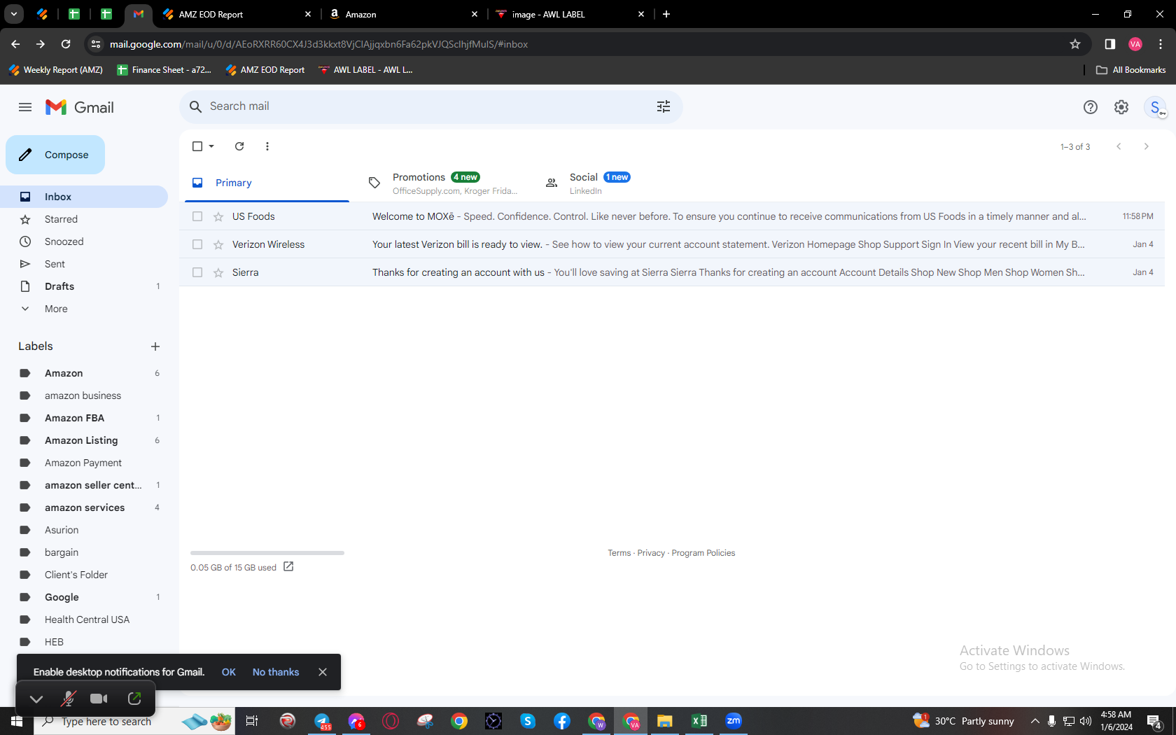Open the Amazon label

coord(84,373)
